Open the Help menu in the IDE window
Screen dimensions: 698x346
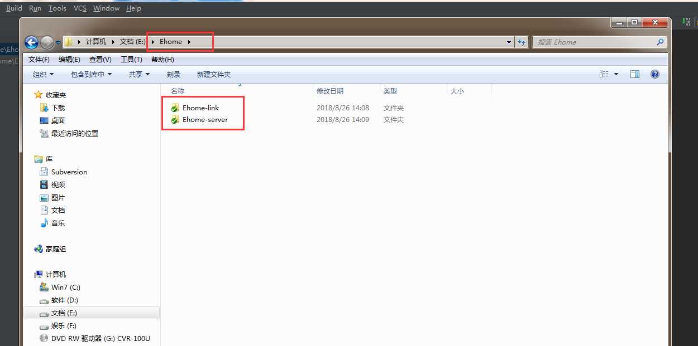coord(133,8)
